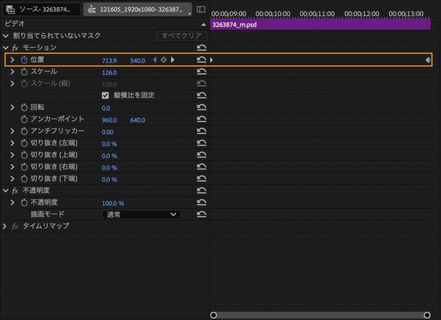Viewport: 441px width, 320px height.
Task: Toggle animation stopwatch for アンカーポイント
Action: pyautogui.click(x=24, y=119)
